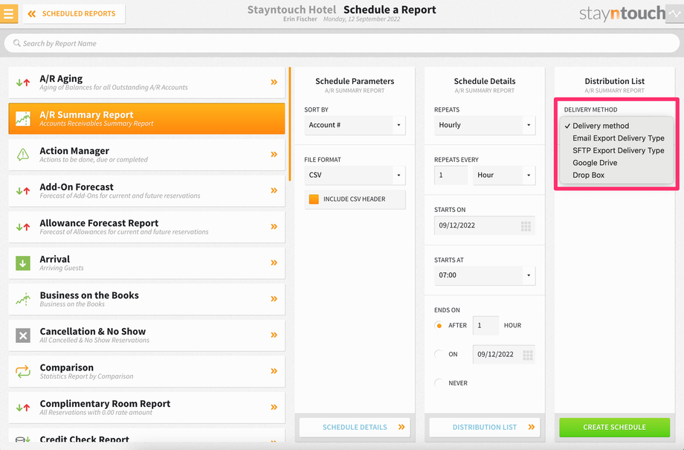Select the Ends On After radio button
Screen dimensions: 684x450
point(439,326)
